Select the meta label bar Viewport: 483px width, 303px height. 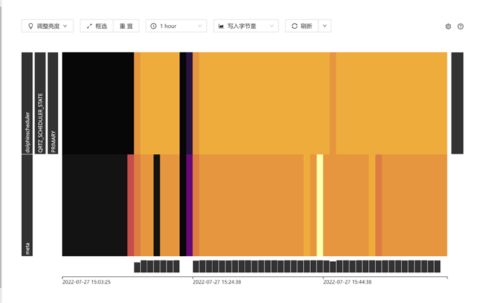coord(27,205)
